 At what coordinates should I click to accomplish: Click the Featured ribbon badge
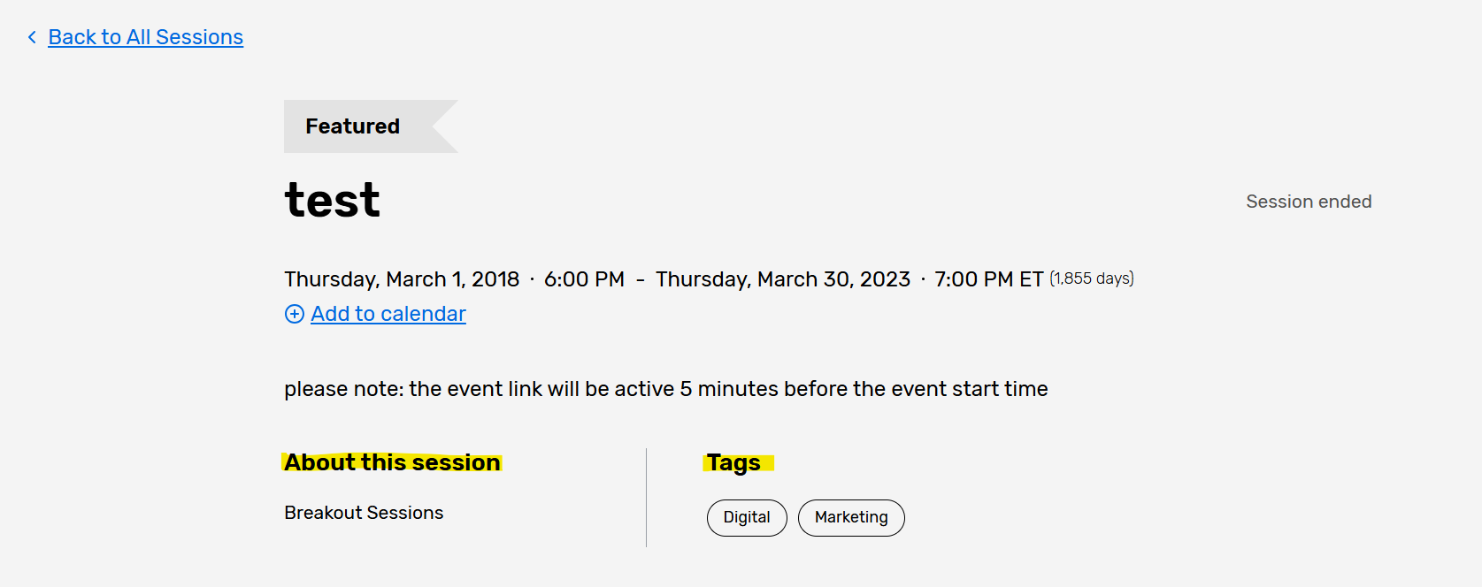[x=353, y=126]
